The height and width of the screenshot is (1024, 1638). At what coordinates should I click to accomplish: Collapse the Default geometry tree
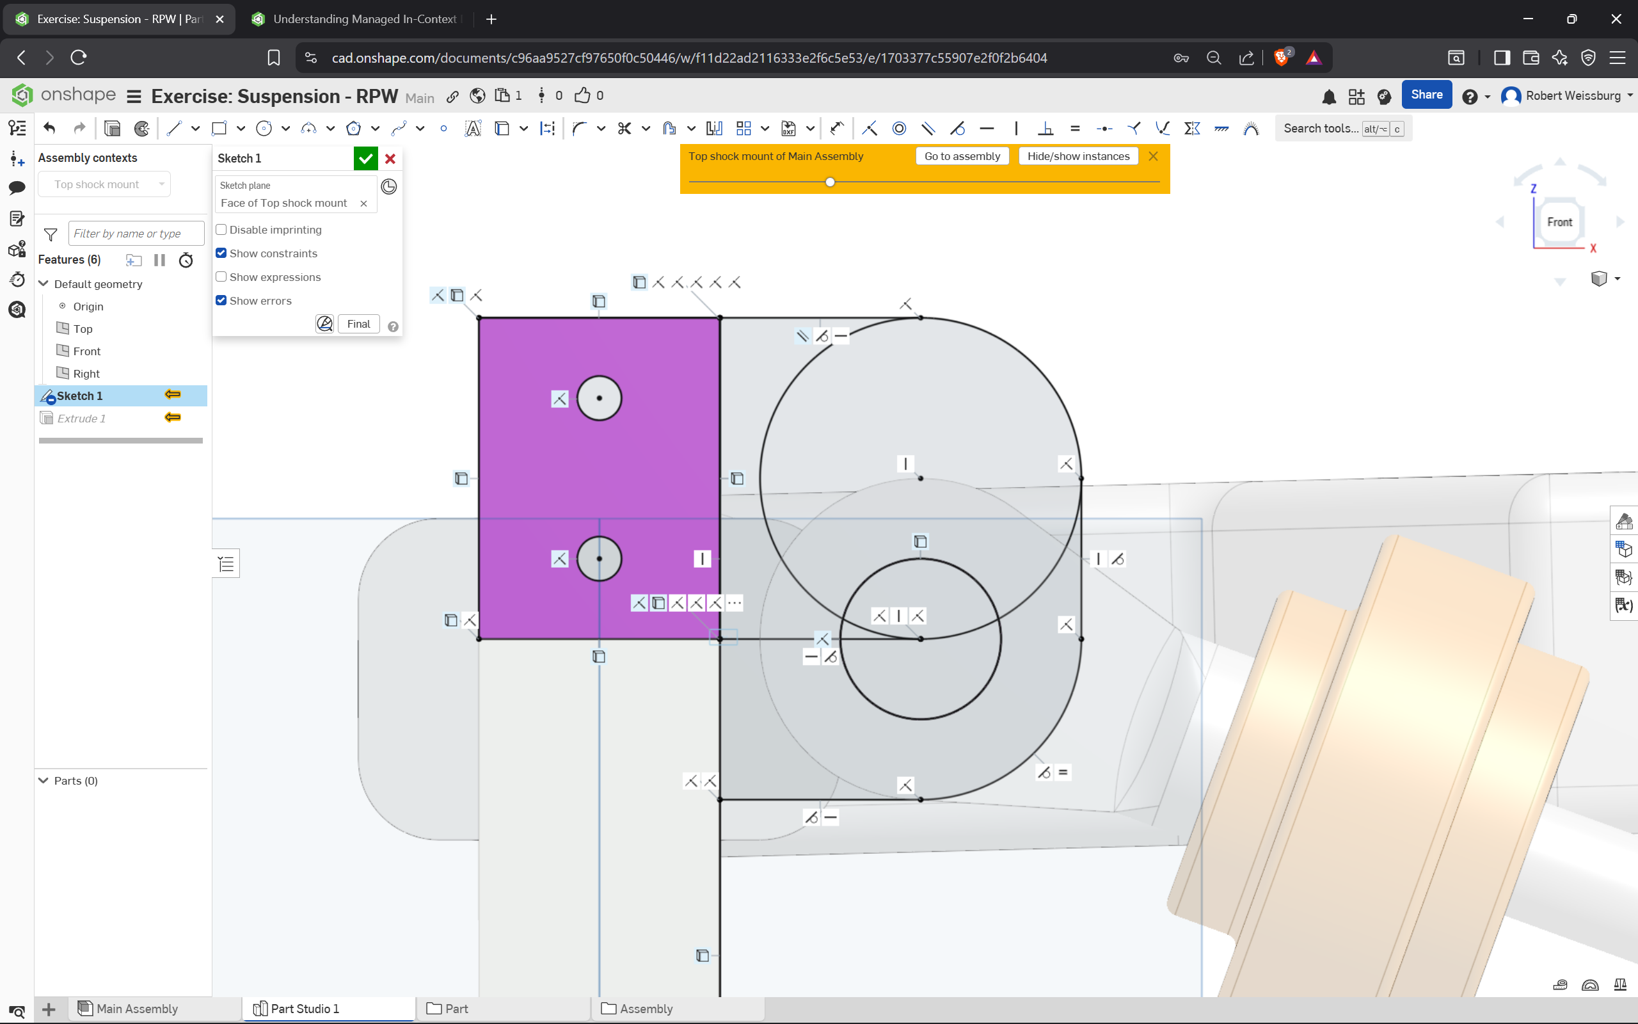pos(44,284)
